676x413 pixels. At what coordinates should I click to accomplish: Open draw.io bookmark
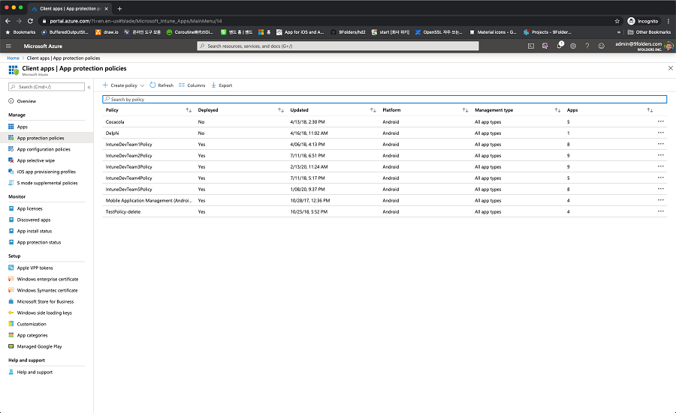[x=107, y=32]
